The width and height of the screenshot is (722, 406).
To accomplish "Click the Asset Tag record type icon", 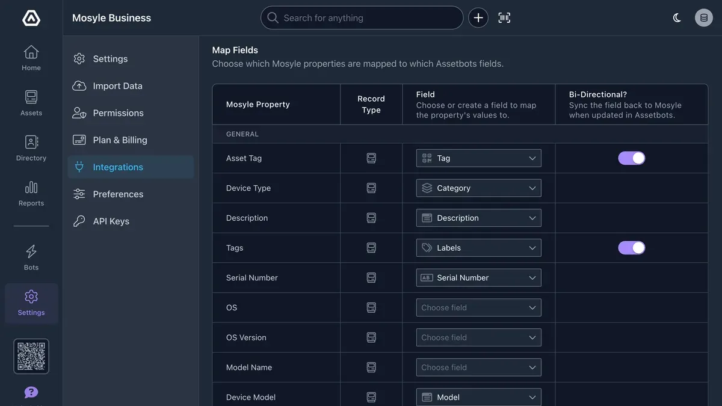I will pos(371,158).
